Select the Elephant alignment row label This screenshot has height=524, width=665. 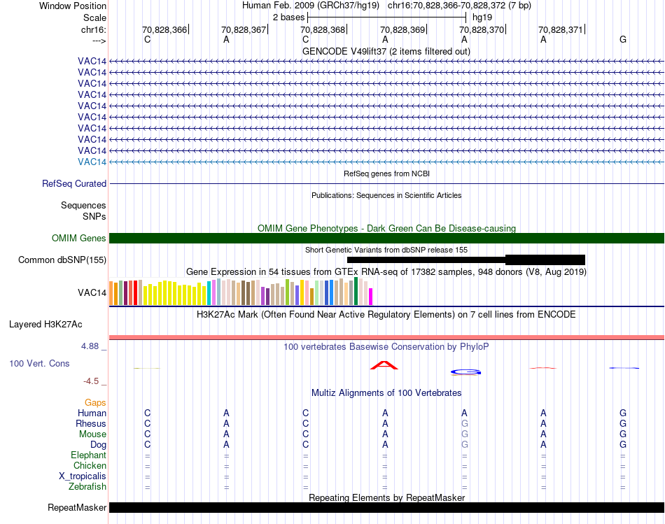coord(89,455)
